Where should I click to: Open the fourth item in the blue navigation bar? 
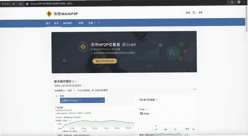click(81, 23)
